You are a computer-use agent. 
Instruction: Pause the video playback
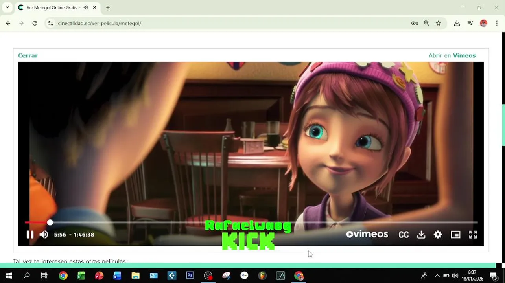(30, 235)
